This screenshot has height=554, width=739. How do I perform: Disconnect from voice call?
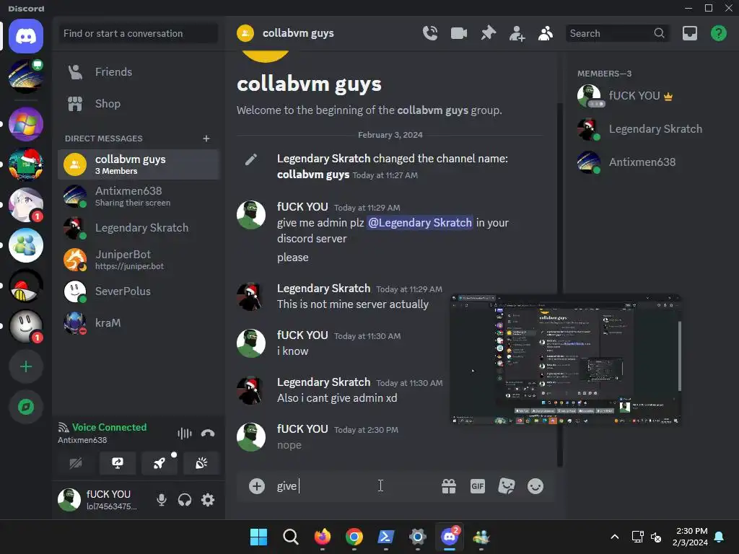coord(207,433)
